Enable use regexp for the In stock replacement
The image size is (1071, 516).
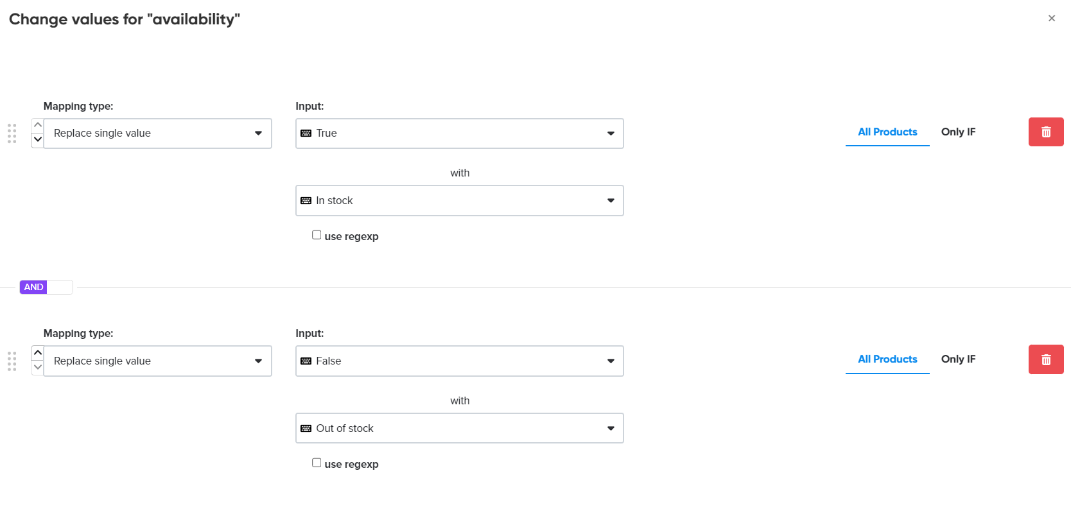[316, 234]
